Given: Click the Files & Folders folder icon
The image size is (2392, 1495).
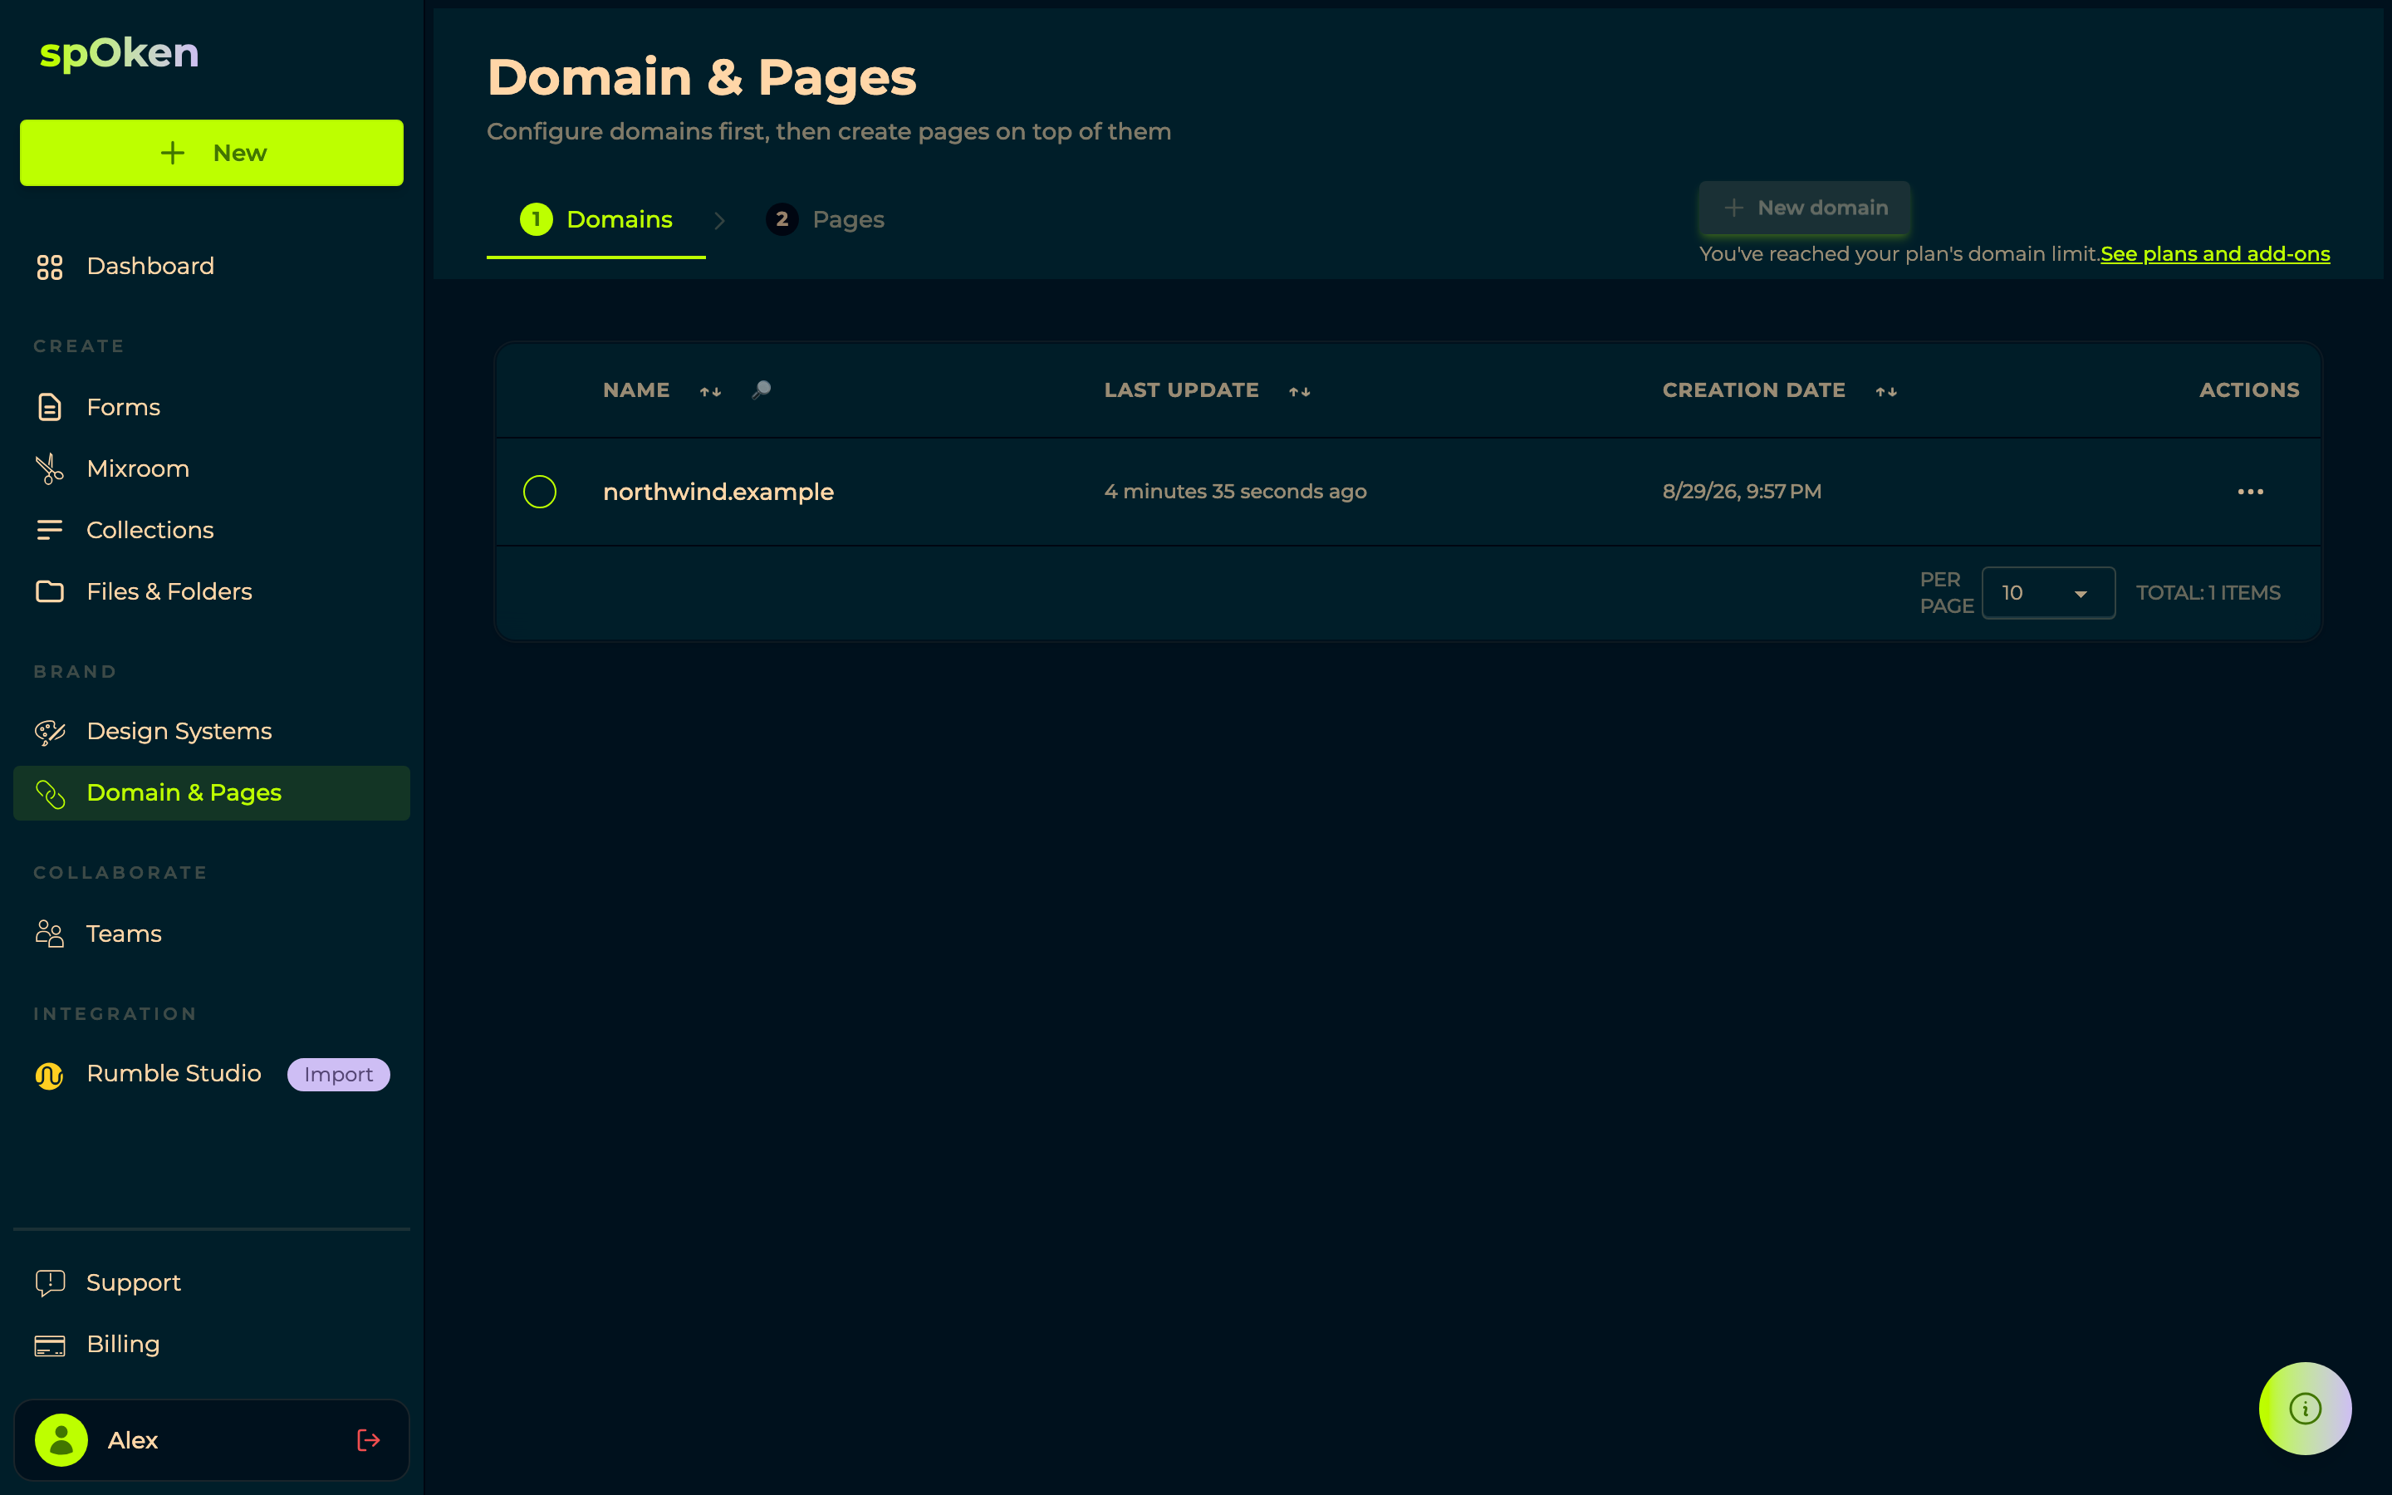Looking at the screenshot, I should tap(50, 591).
